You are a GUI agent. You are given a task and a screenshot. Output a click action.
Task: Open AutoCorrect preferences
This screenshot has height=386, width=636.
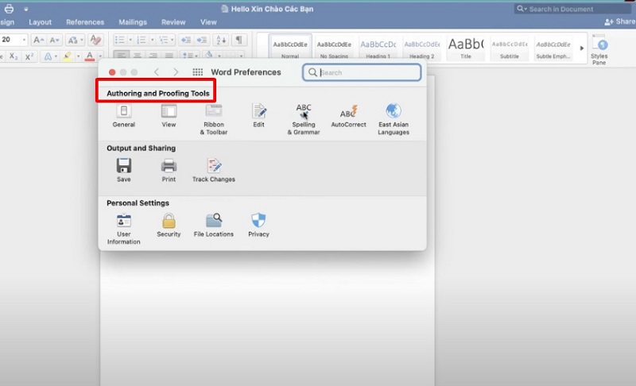348,115
